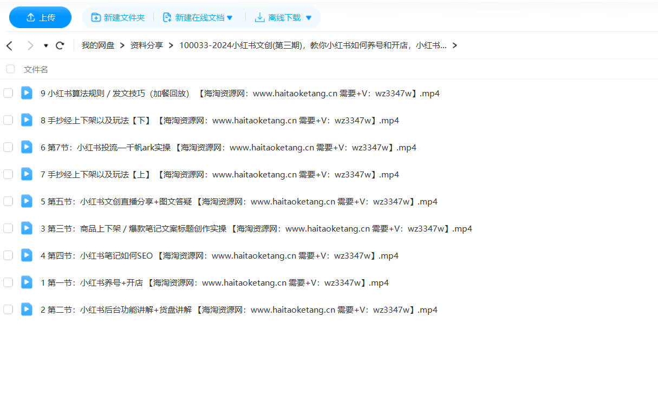Check the box for 1 第一节 小红书养号+开店
The height and width of the screenshot is (409, 658).
[x=8, y=282]
